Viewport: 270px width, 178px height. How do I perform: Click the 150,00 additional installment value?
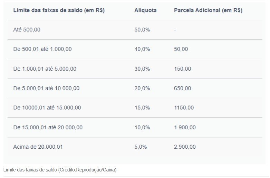[182, 69]
